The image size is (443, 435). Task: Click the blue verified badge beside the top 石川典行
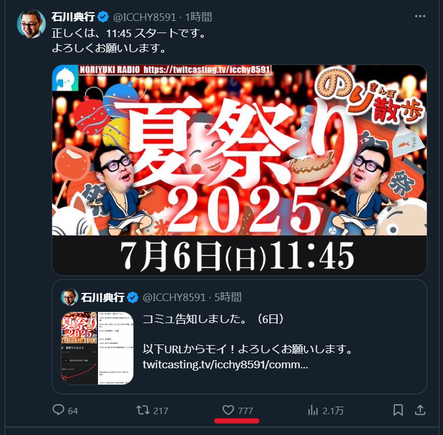103,17
